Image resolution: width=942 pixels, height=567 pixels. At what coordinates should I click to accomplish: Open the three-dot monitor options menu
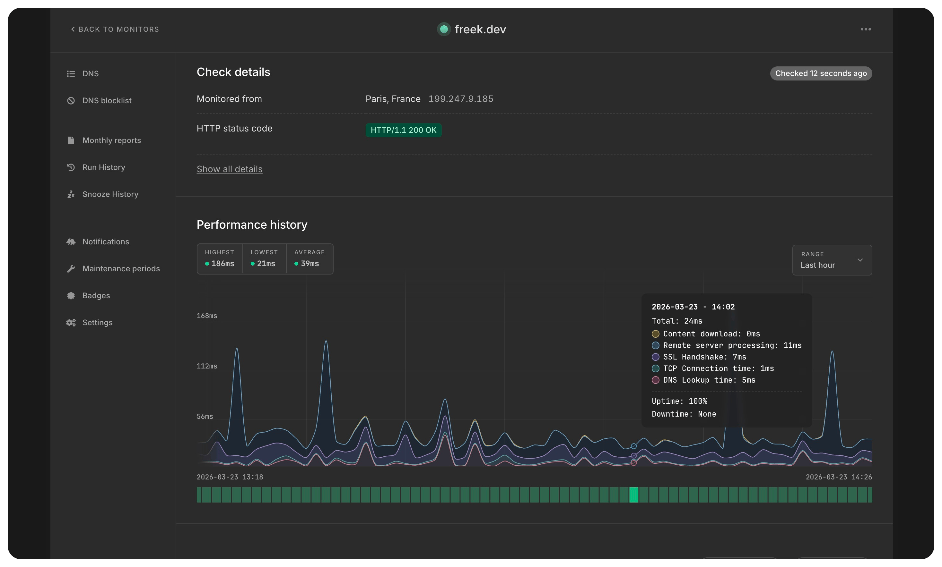pos(866,29)
